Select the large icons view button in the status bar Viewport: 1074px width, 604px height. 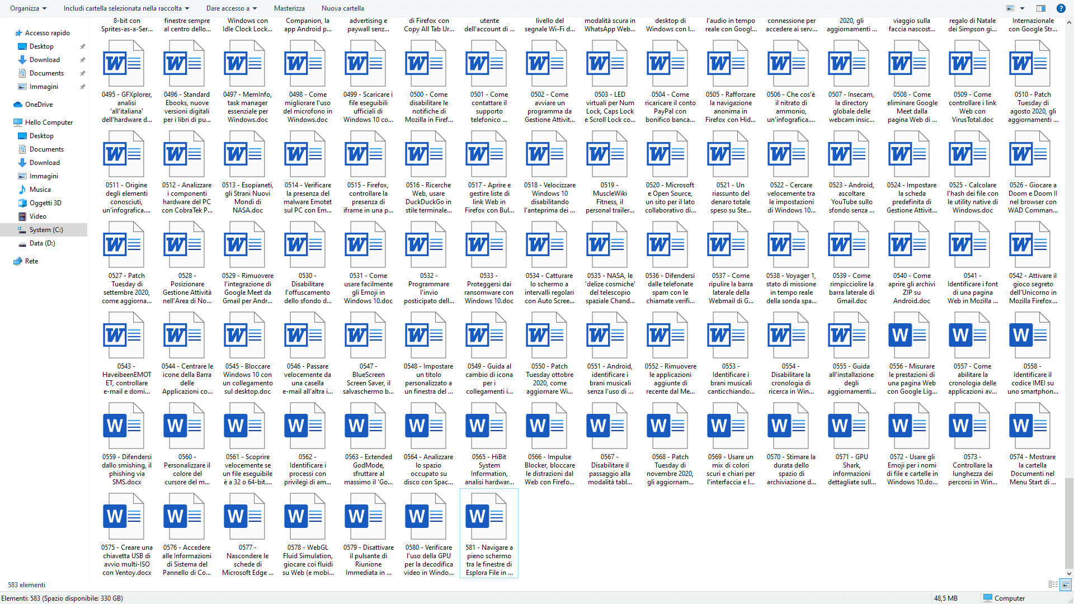click(x=1066, y=584)
